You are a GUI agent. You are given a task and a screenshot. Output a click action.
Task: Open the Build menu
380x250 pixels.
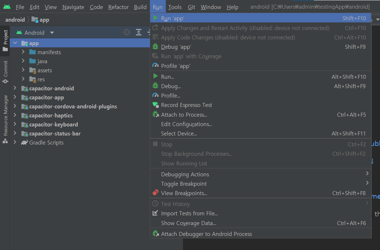pyautogui.click(x=140, y=7)
